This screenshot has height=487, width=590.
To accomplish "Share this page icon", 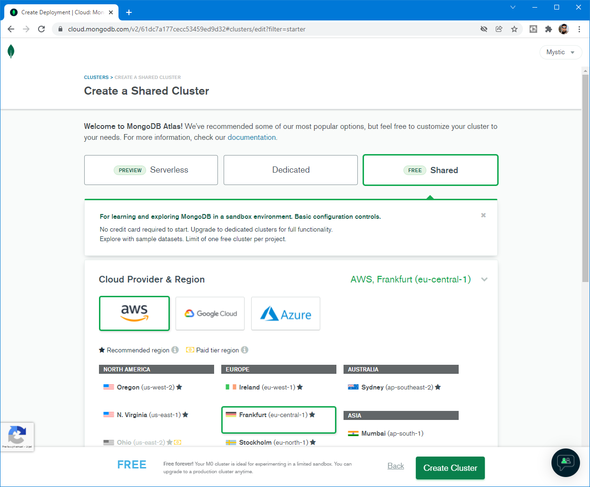I will [499, 29].
